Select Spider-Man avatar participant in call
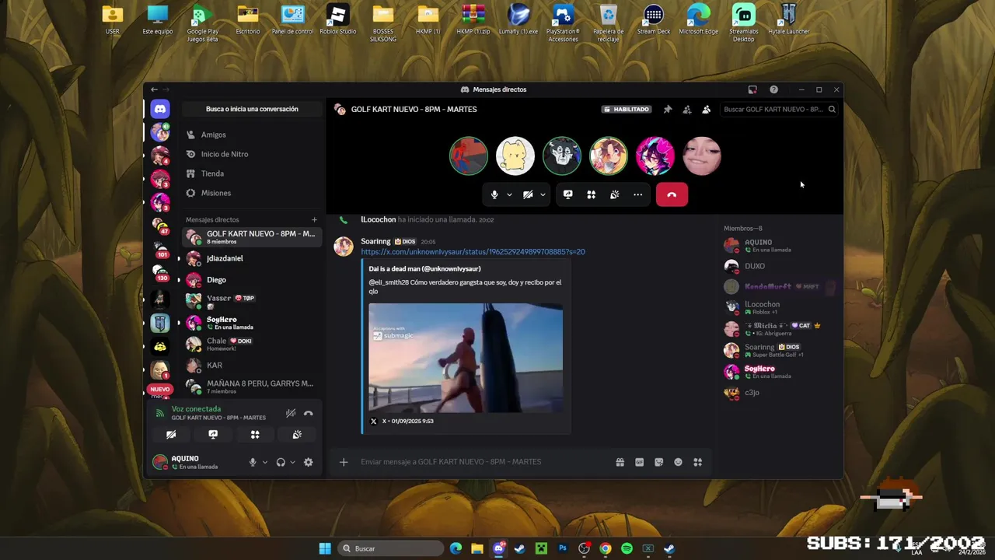The width and height of the screenshot is (995, 560). tap(469, 156)
